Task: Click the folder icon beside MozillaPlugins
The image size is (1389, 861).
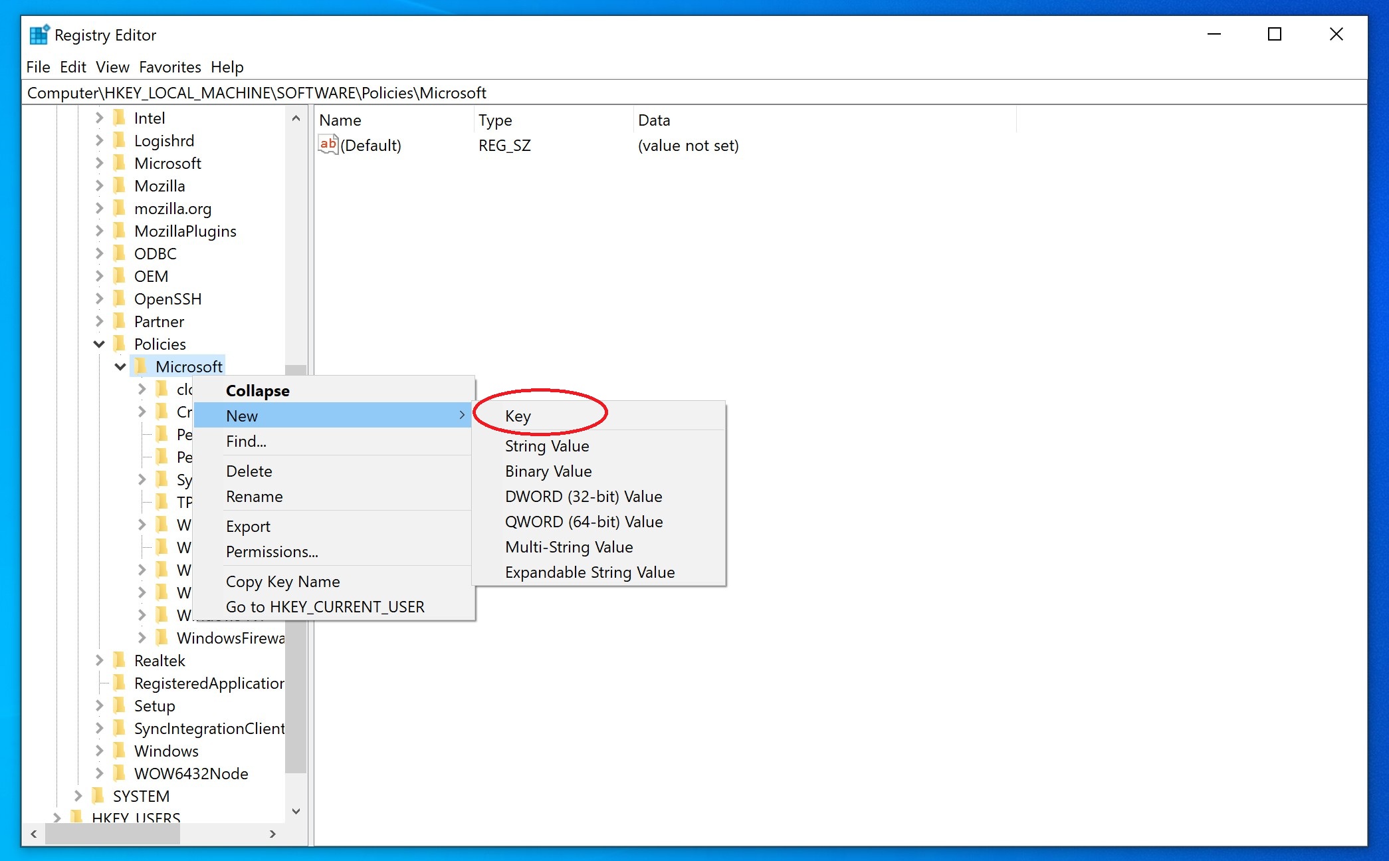Action: click(120, 231)
